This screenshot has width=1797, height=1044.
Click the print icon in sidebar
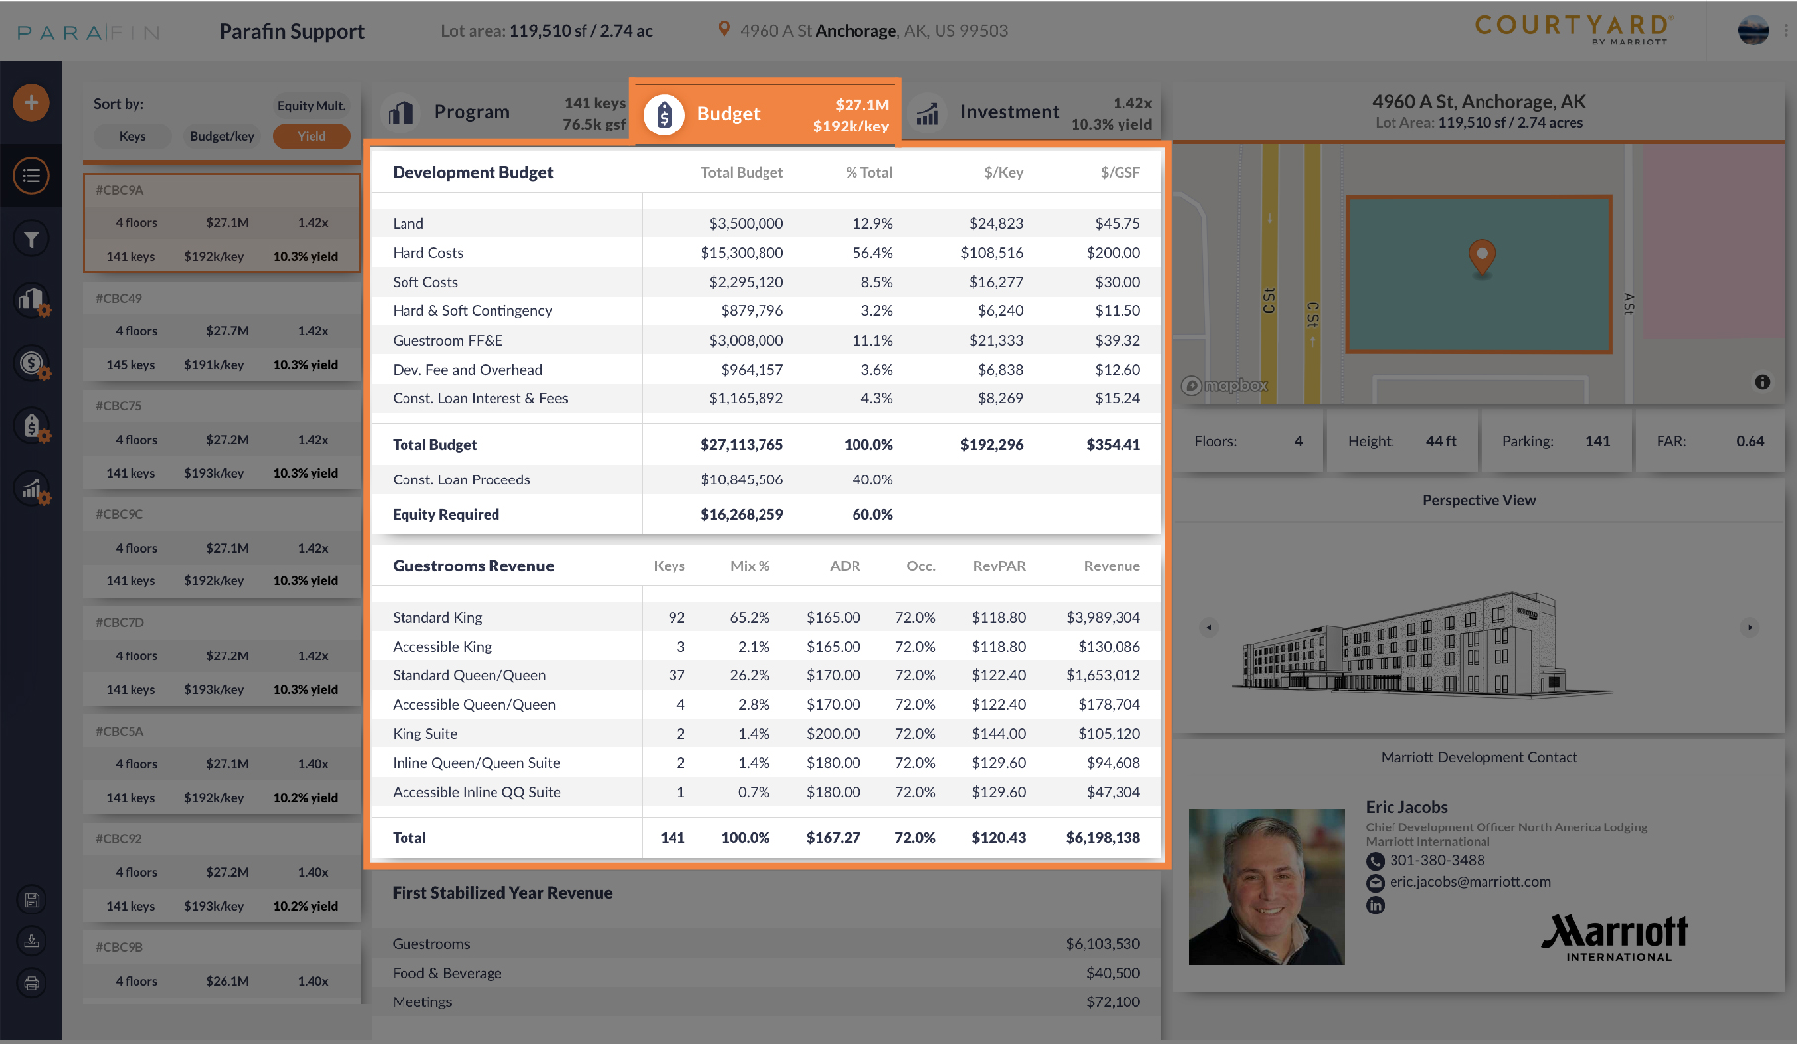click(32, 983)
